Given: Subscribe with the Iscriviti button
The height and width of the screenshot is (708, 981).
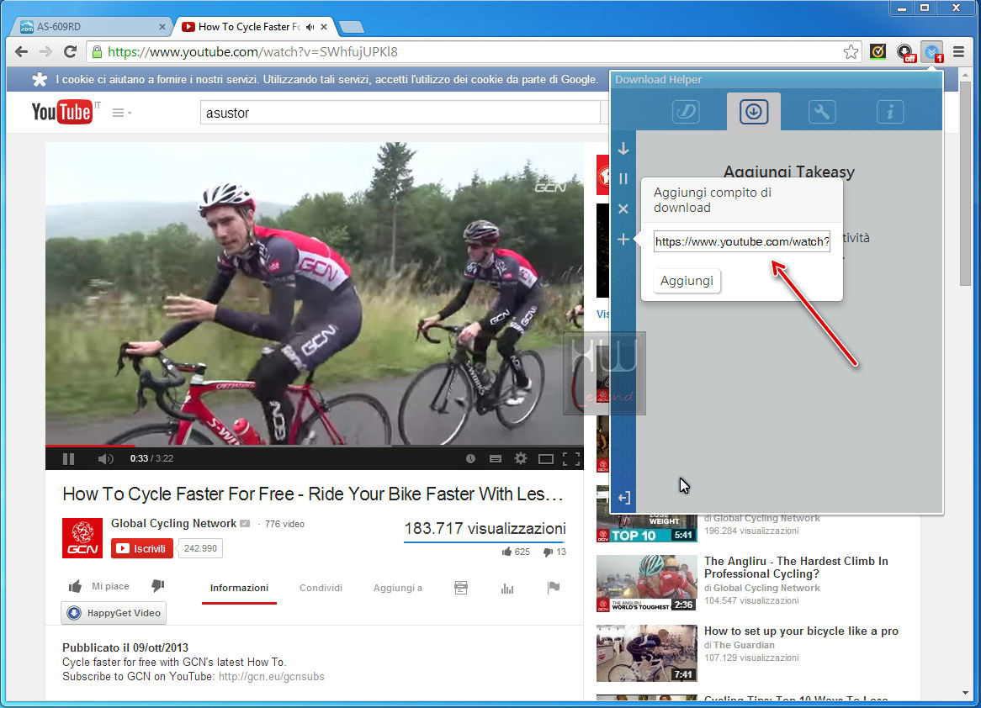Looking at the screenshot, I should (x=142, y=548).
